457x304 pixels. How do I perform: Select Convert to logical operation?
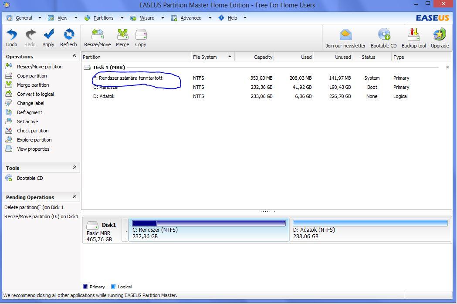click(35, 94)
